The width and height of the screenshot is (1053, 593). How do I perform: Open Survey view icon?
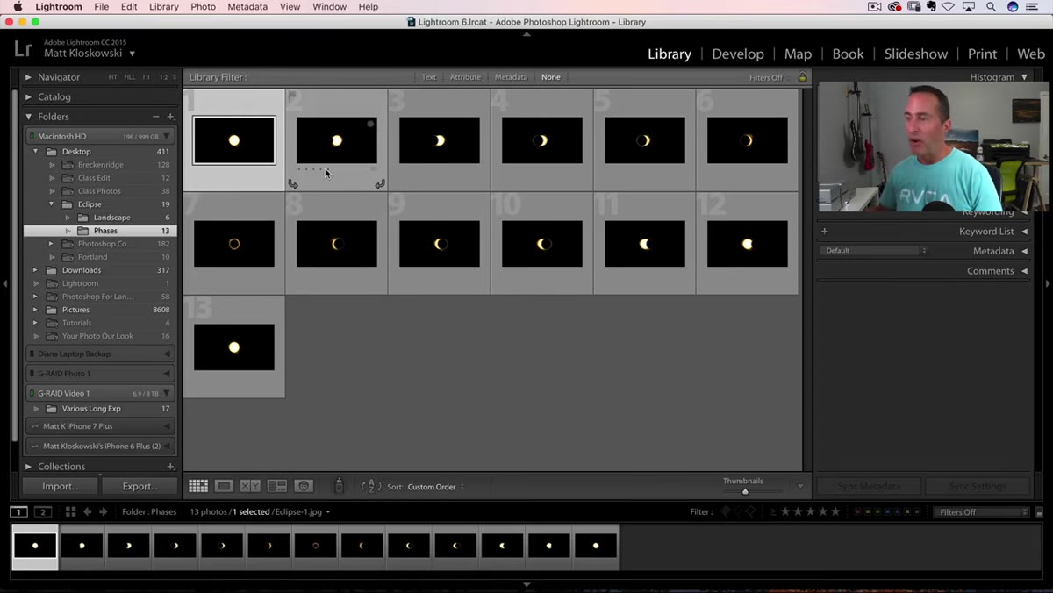277,486
